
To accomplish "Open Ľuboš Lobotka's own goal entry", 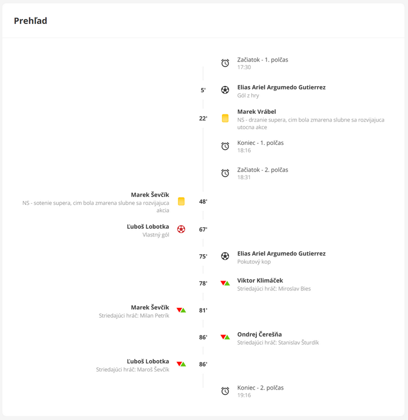I will [x=147, y=227].
